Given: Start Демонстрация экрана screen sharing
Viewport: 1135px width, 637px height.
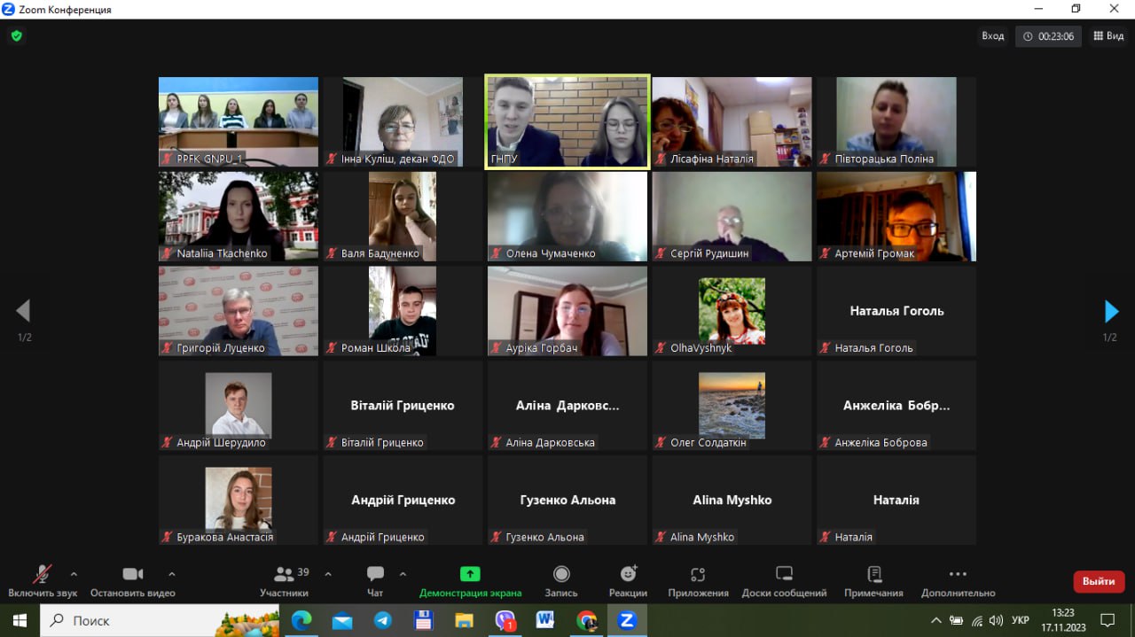Looking at the screenshot, I should tap(470, 581).
